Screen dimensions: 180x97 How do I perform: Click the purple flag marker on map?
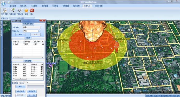point(50,66)
